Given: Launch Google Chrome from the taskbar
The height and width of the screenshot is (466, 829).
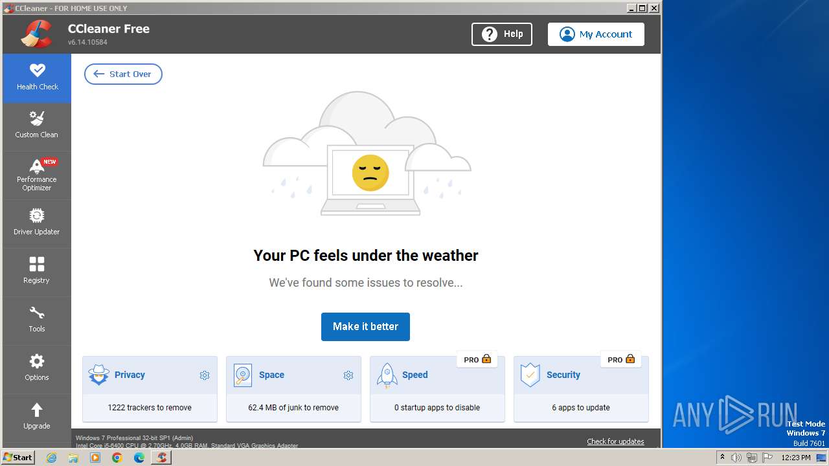Looking at the screenshot, I should point(117,458).
